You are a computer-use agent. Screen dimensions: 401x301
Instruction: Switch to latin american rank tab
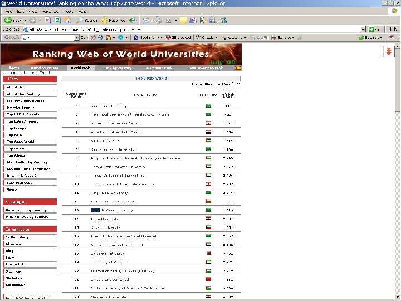(206, 68)
